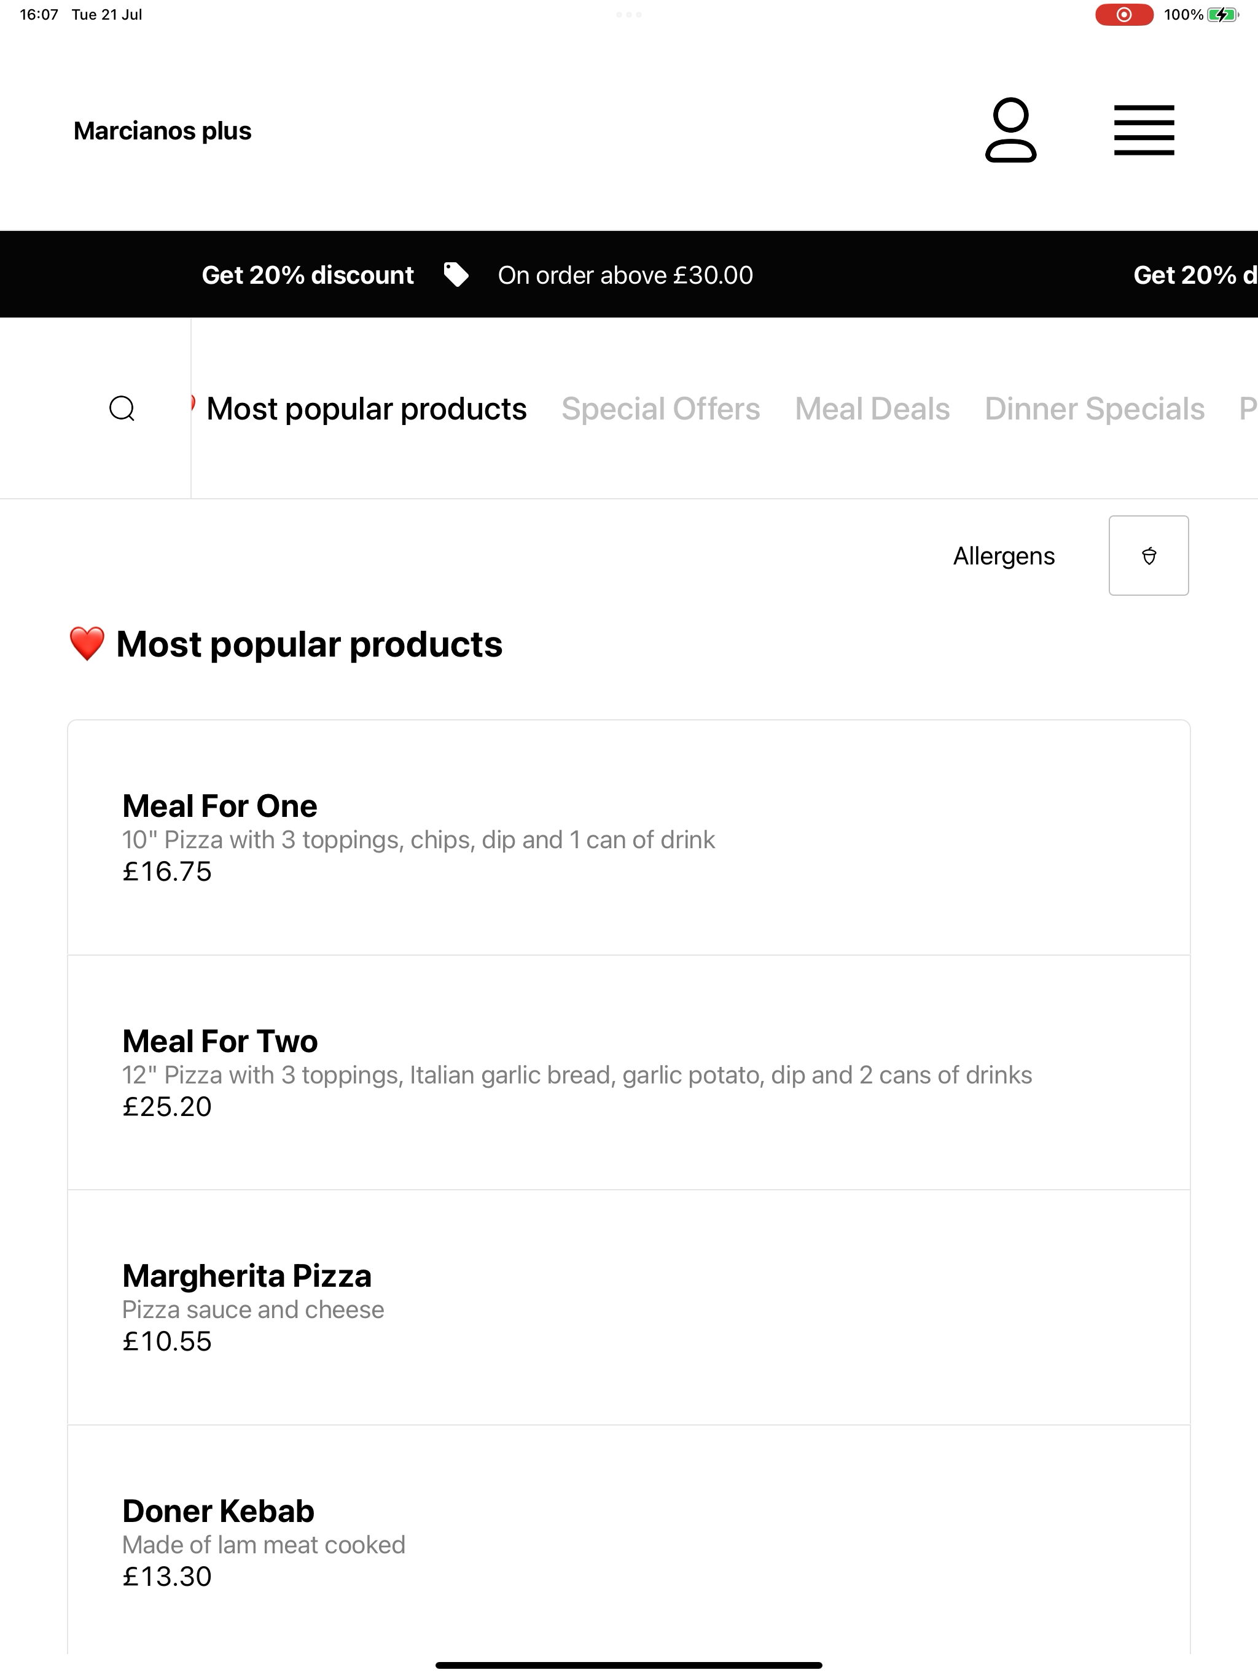
Task: Open the user account profile icon
Action: (1010, 130)
